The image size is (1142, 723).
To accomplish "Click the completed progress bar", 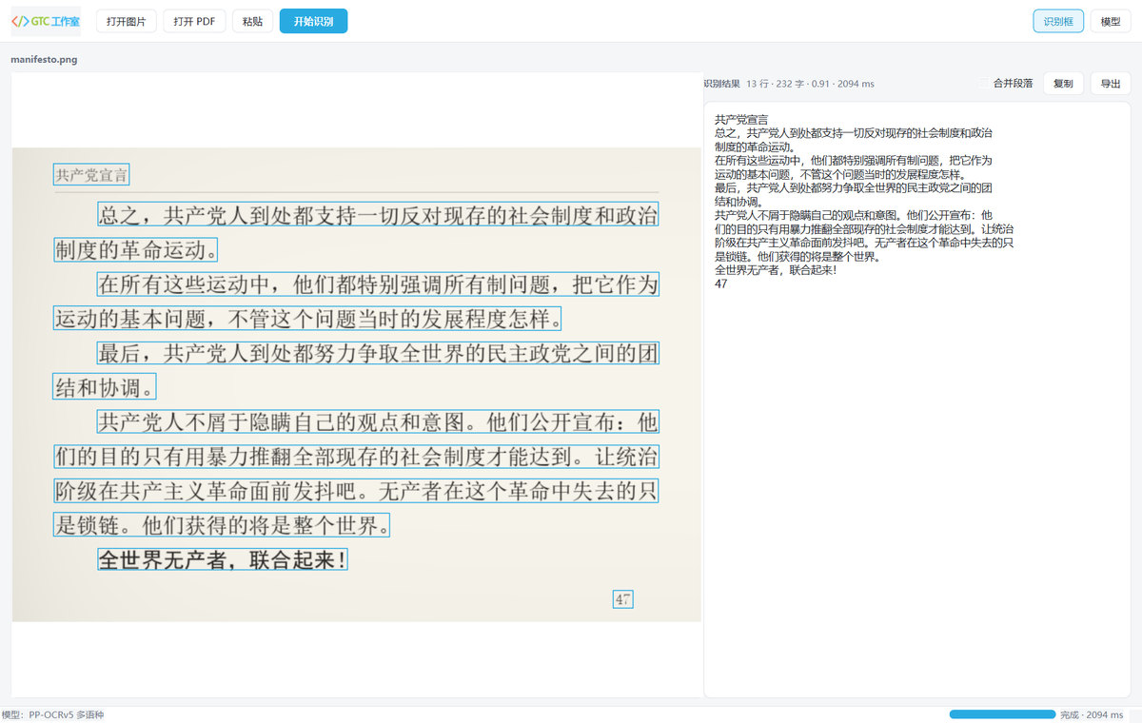I will 1002,714.
